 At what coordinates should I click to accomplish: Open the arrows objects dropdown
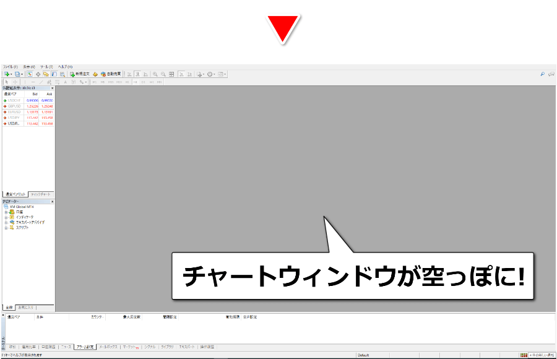[83, 82]
